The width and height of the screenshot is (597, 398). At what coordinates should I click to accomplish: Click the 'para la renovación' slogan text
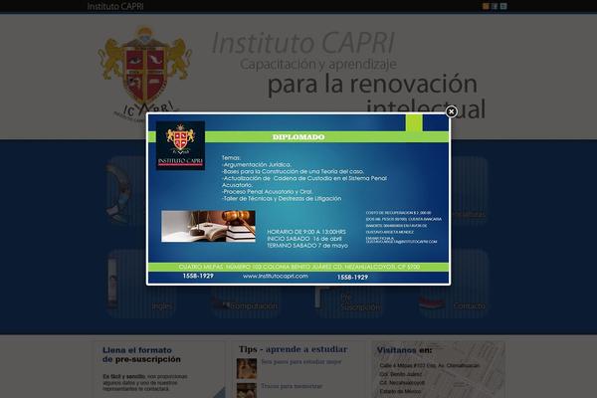coord(372,84)
